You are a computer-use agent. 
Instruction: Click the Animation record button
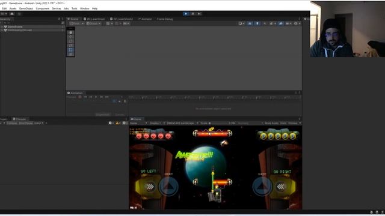click(x=80, y=97)
